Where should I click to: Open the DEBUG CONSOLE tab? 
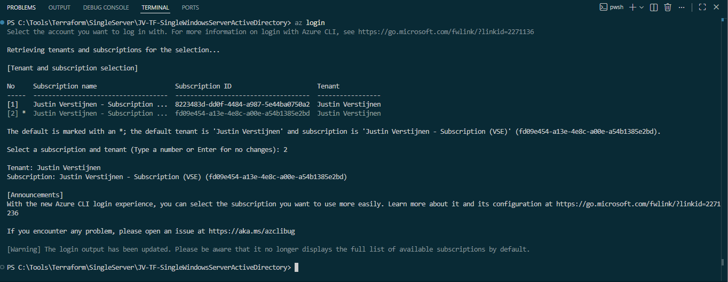click(x=106, y=7)
